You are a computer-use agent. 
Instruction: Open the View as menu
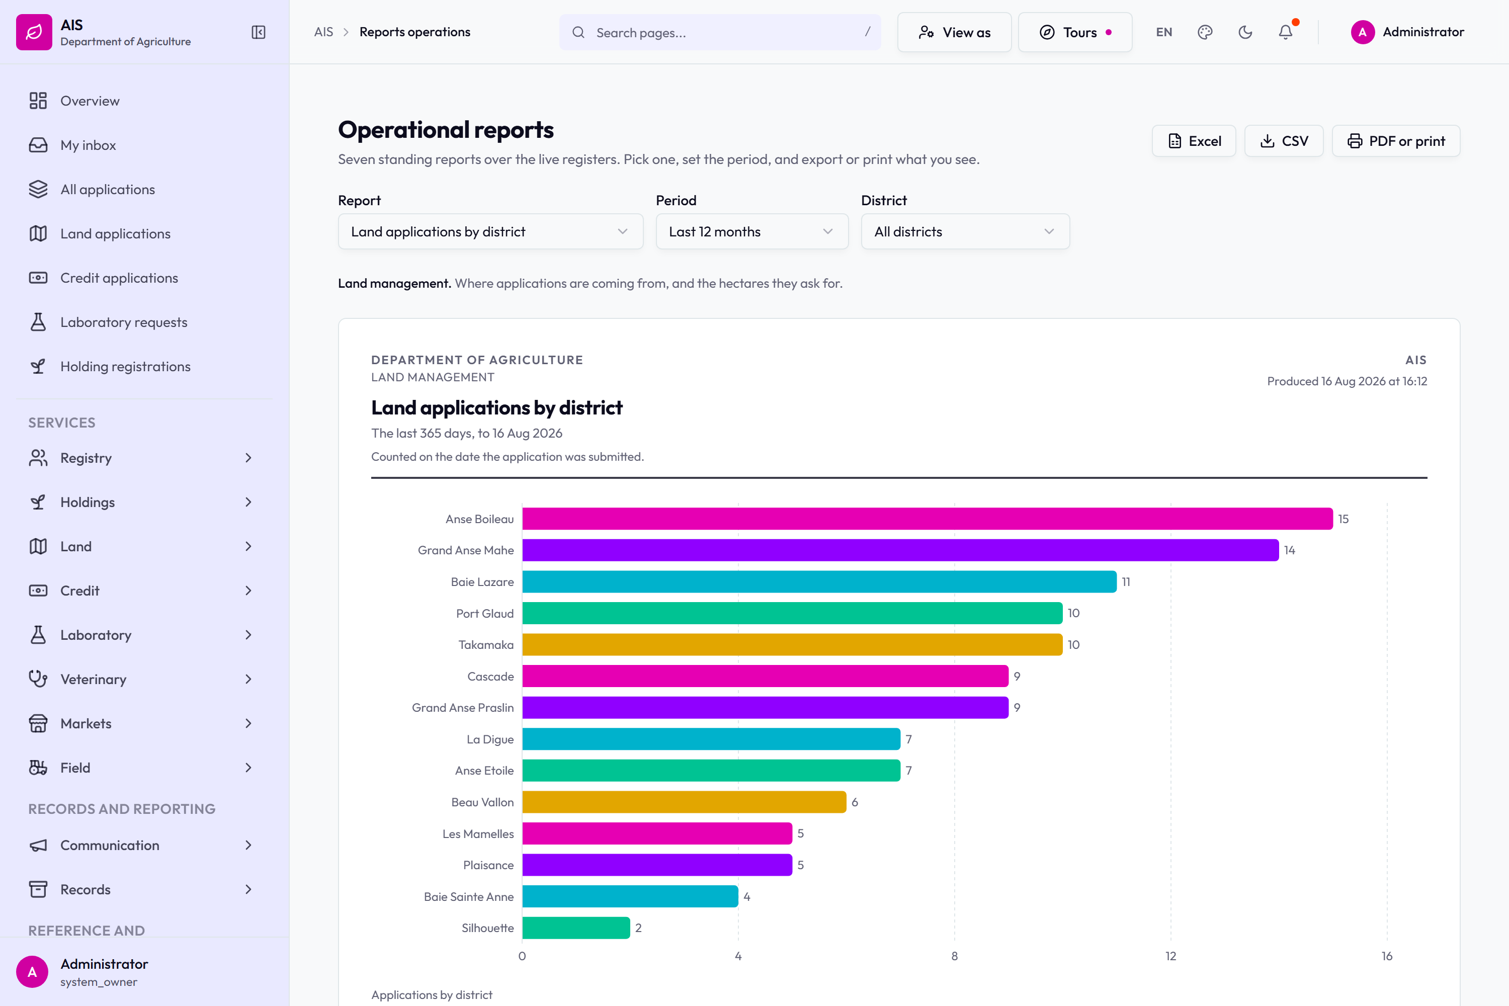pyautogui.click(x=954, y=32)
